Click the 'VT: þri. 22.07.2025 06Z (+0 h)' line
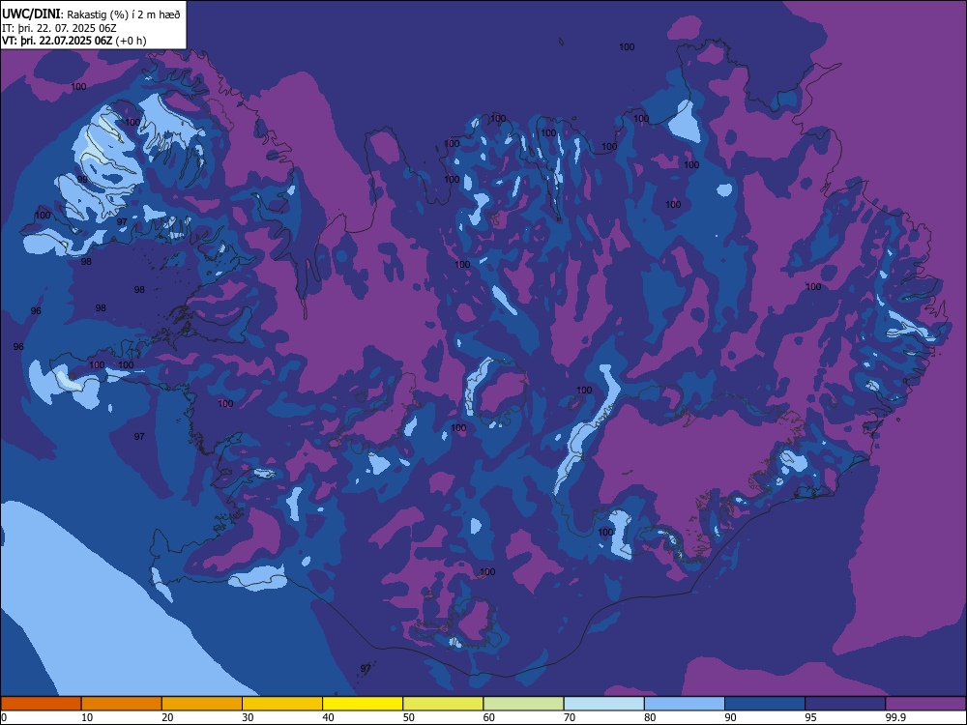Viewport: 967px width, 725px height. click(74, 41)
